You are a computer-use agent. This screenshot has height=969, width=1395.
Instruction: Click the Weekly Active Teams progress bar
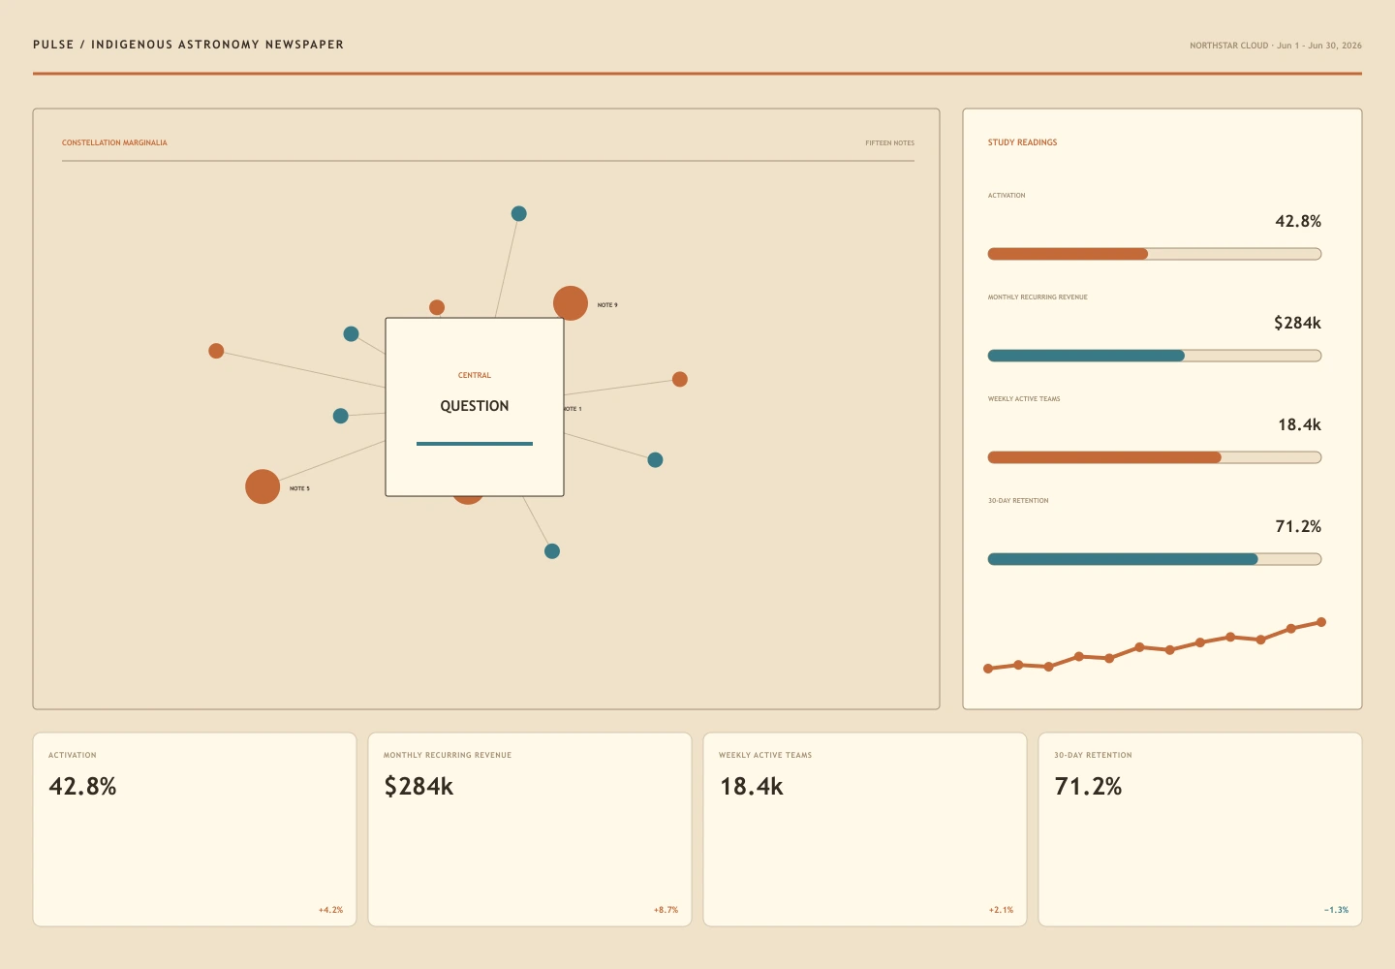pos(1155,457)
